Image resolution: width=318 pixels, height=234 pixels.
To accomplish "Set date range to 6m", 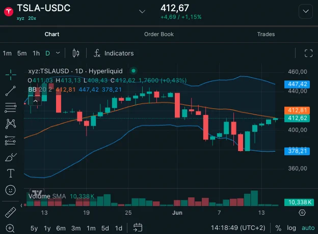I will click(61, 228).
